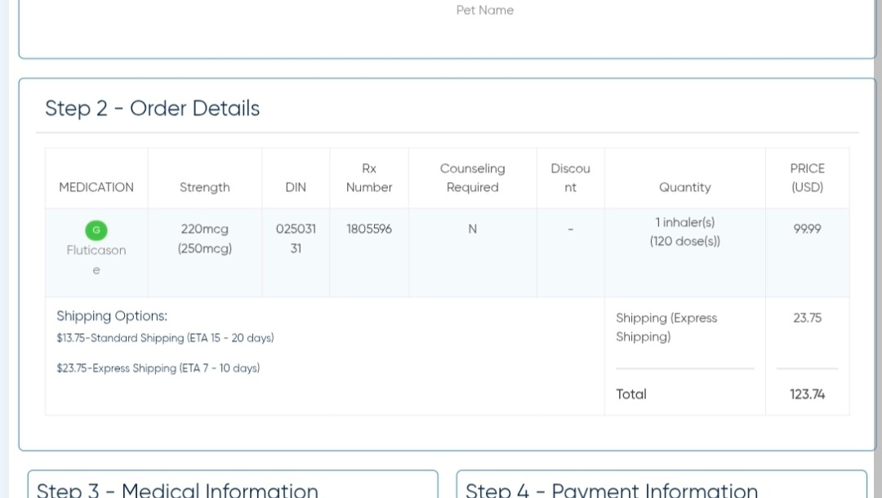Click the PRICE (USD) column header
882x498 pixels.
(x=807, y=178)
